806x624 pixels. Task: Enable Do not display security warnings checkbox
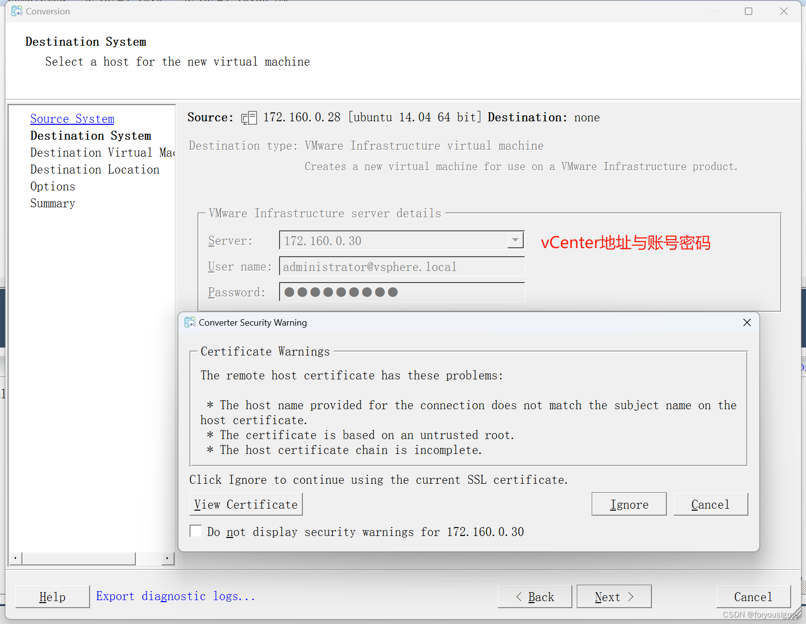pyautogui.click(x=196, y=531)
